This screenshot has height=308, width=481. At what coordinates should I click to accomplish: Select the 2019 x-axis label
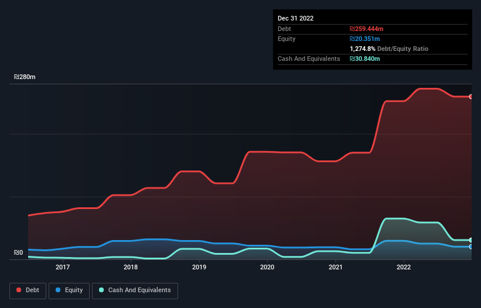tap(199, 267)
